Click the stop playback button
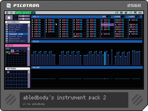Viewport: 148px width, 111px height. 9,18
